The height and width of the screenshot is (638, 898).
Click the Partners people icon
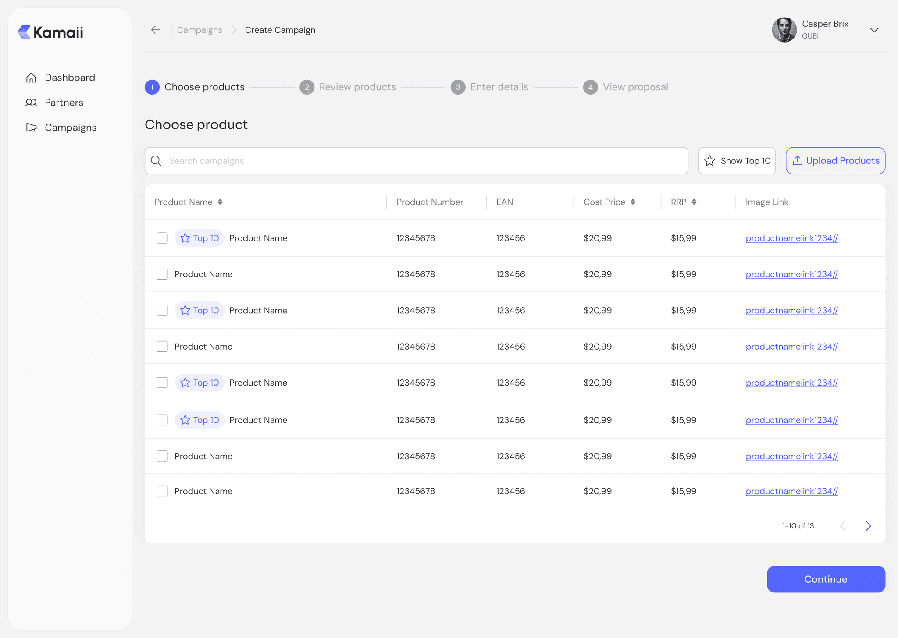31,103
